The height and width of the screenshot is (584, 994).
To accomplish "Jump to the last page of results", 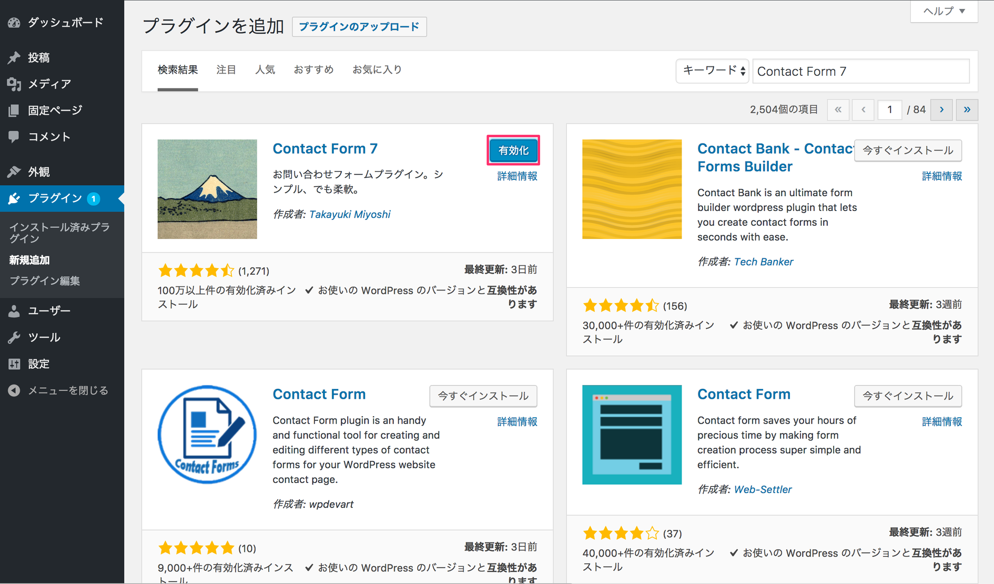I will click(x=967, y=109).
